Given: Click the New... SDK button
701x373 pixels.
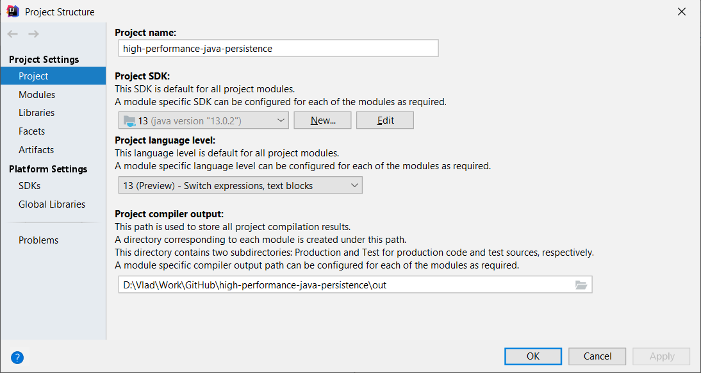Looking at the screenshot, I should (323, 120).
